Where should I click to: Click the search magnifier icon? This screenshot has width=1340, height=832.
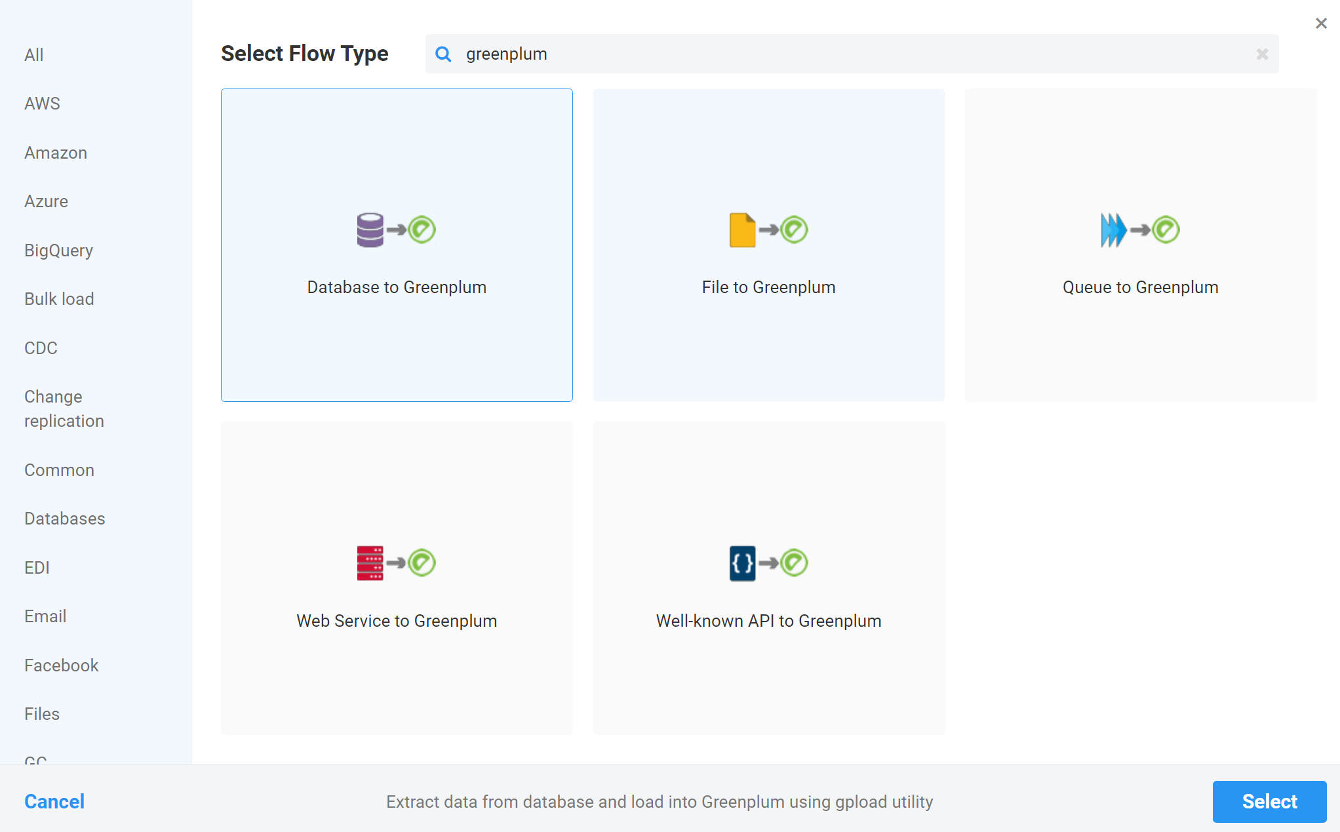(x=443, y=54)
